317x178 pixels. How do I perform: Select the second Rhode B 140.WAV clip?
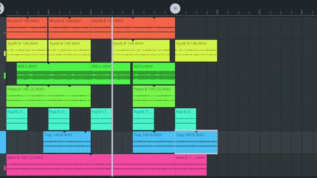click(x=69, y=28)
